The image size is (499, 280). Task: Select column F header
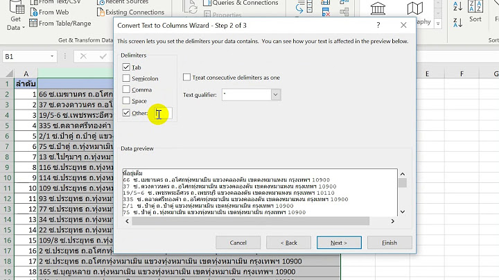point(462,74)
